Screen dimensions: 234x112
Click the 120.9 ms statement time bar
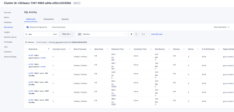pos(112,77)
